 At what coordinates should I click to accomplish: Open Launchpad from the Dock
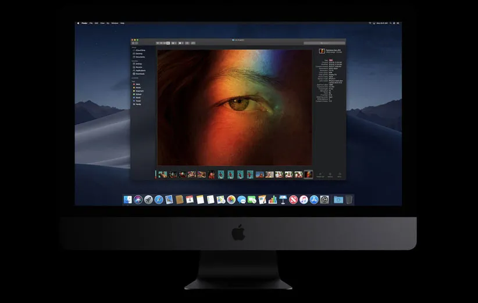(x=148, y=200)
